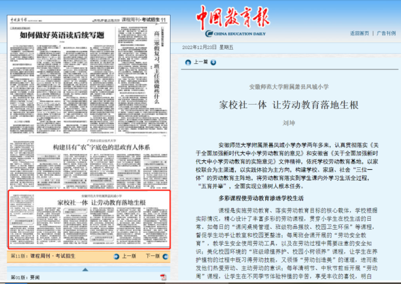Open 高三寒假复习 vertical headline article in thumbnail
Viewport: 401px width, 284px height.
[x=157, y=67]
